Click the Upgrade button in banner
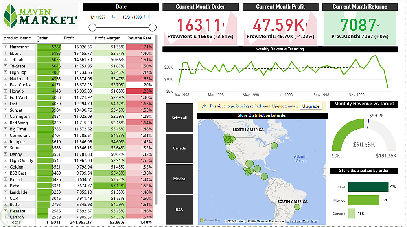407x227 pixels. (311, 106)
